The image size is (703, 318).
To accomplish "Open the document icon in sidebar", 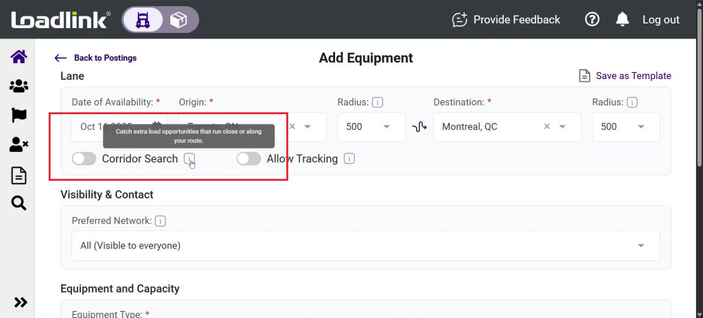I will point(19,176).
